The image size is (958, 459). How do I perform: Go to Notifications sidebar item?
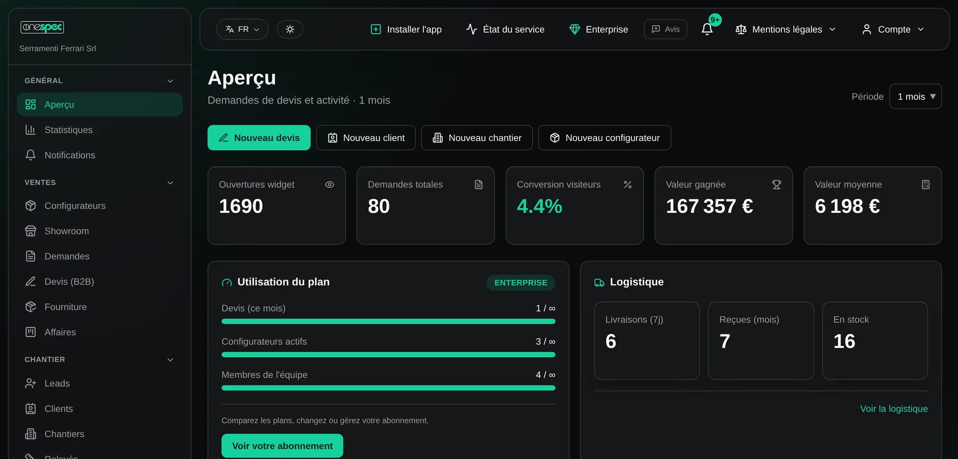pyautogui.click(x=100, y=155)
